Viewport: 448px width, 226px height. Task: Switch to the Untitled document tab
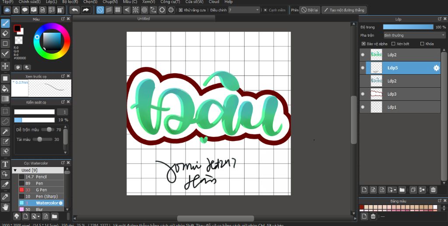coord(143,18)
